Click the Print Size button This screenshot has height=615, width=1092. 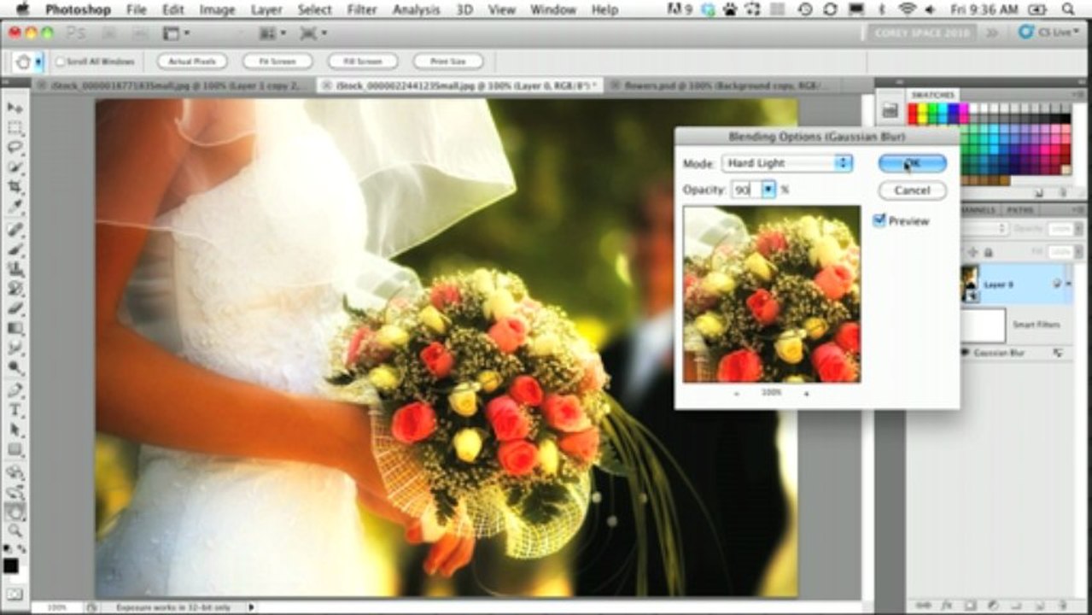point(448,61)
